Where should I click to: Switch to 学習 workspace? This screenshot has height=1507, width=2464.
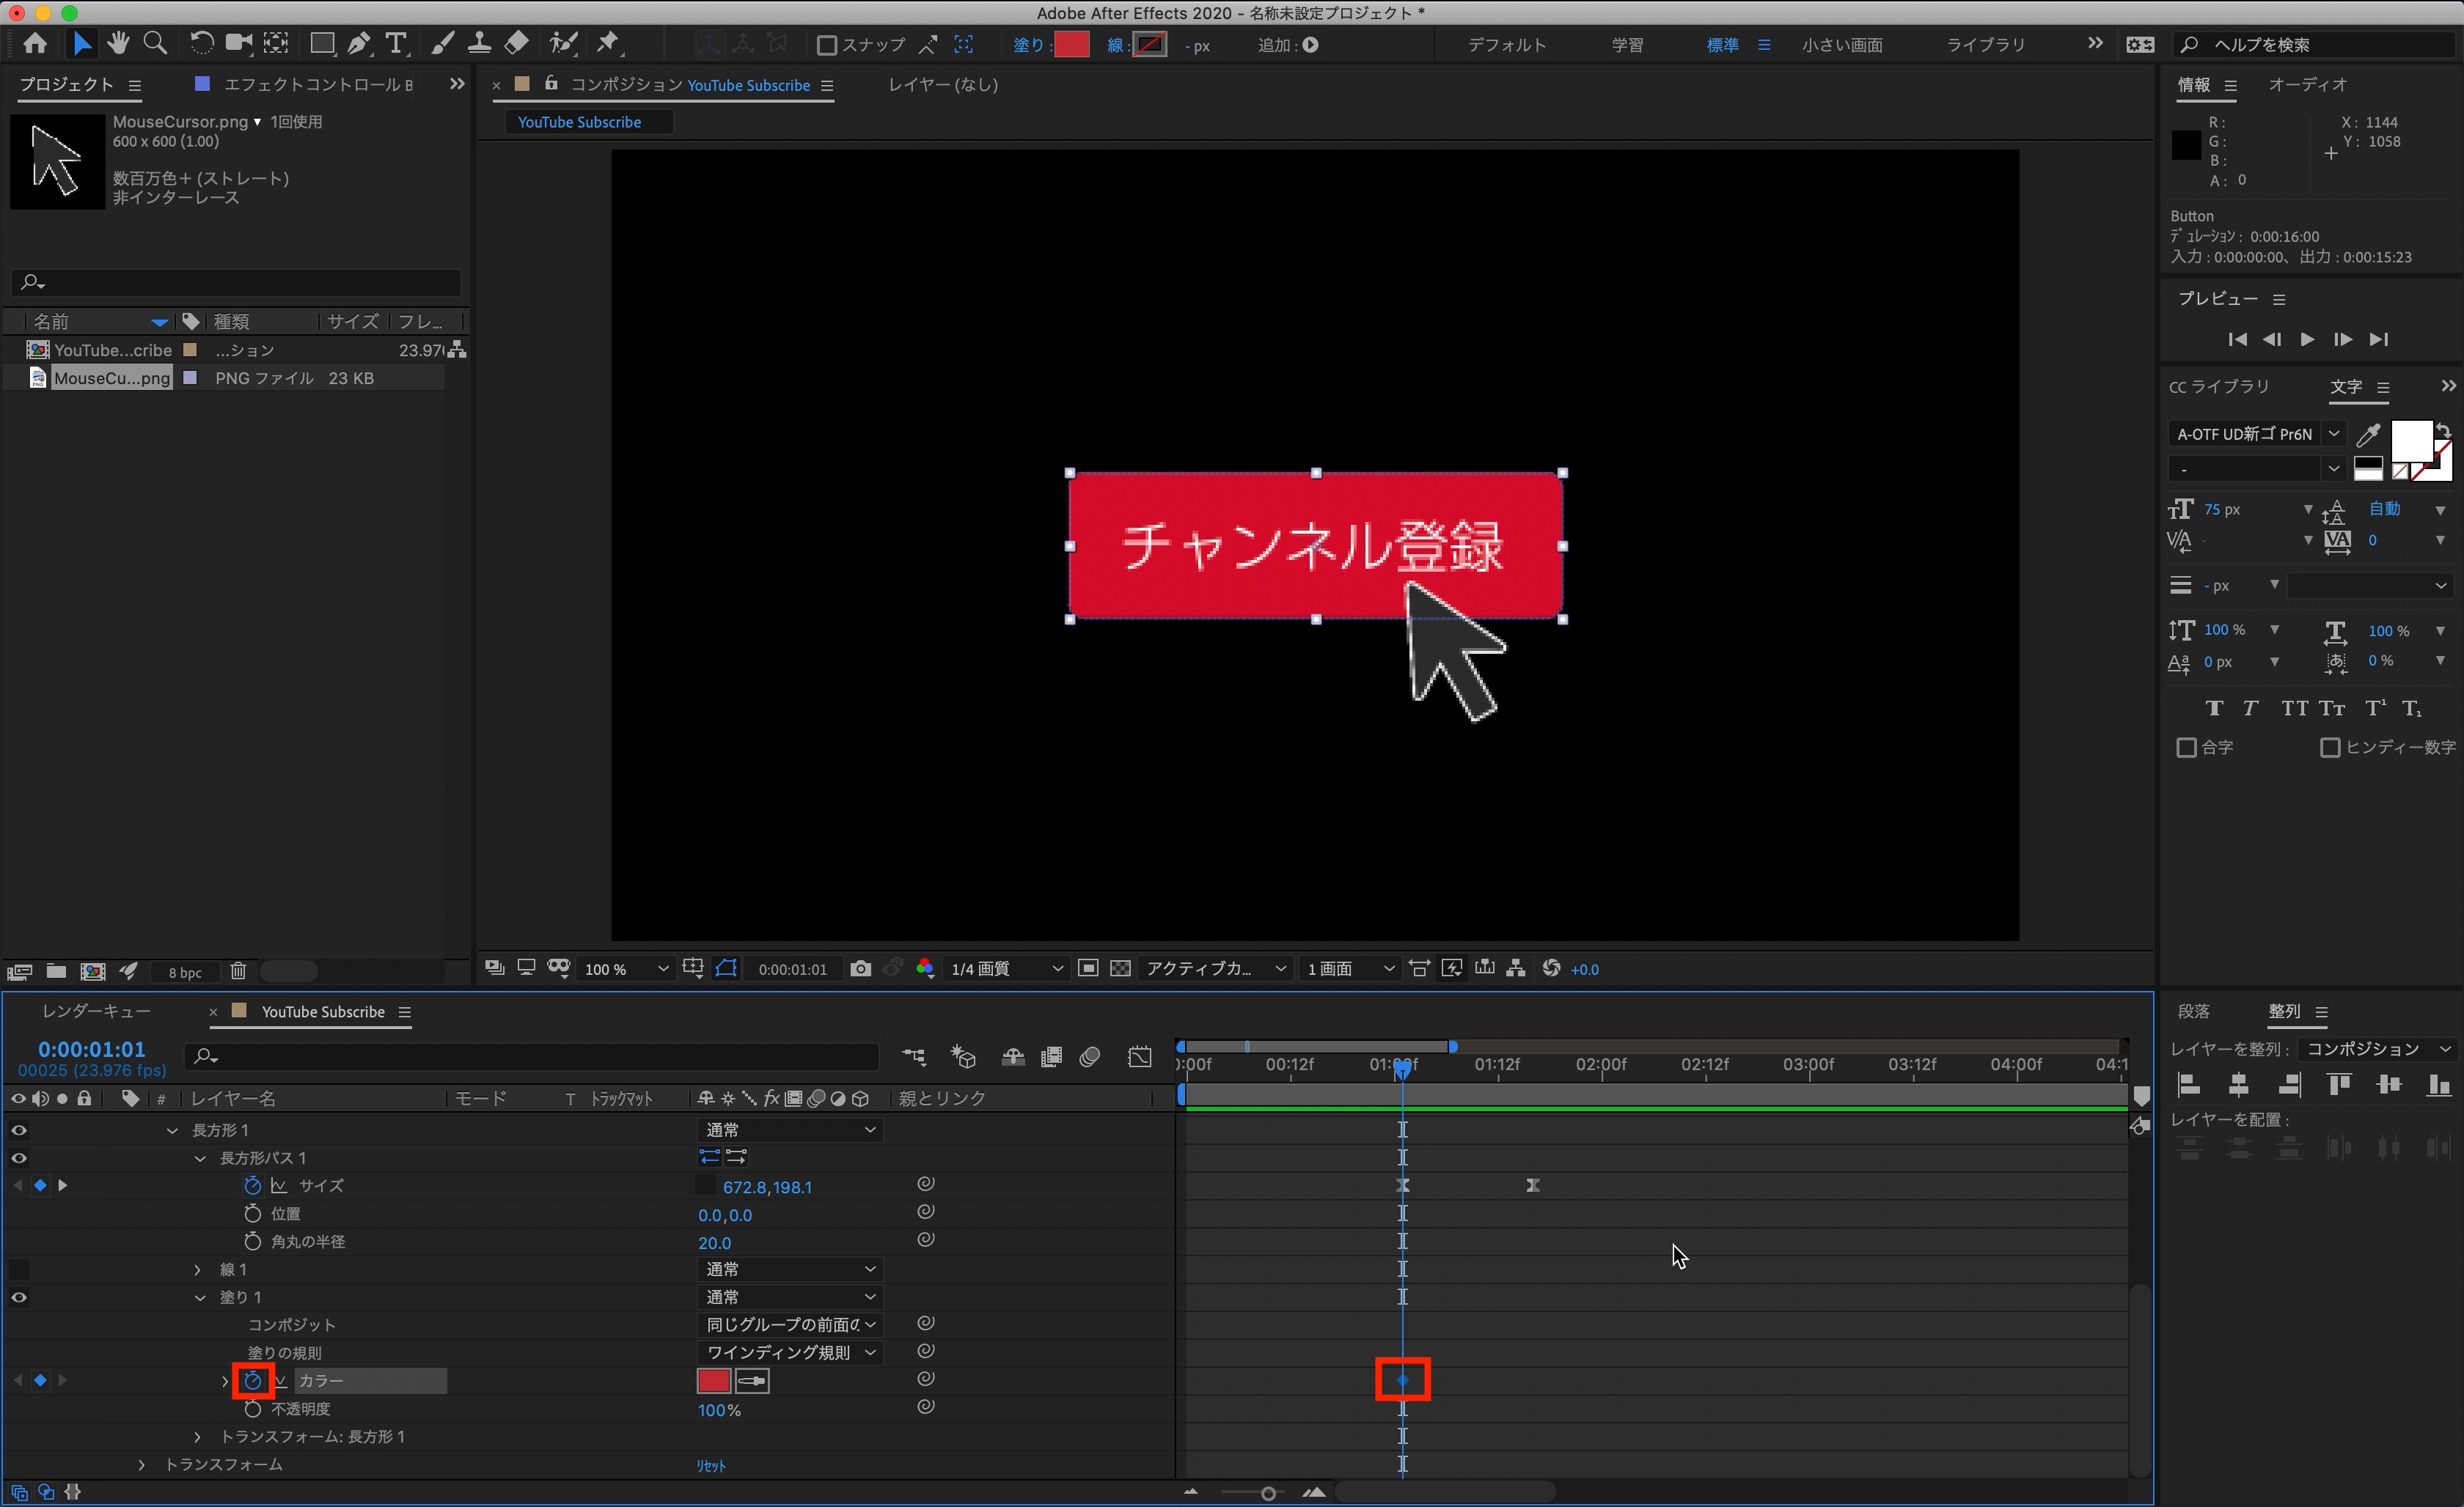click(1627, 45)
